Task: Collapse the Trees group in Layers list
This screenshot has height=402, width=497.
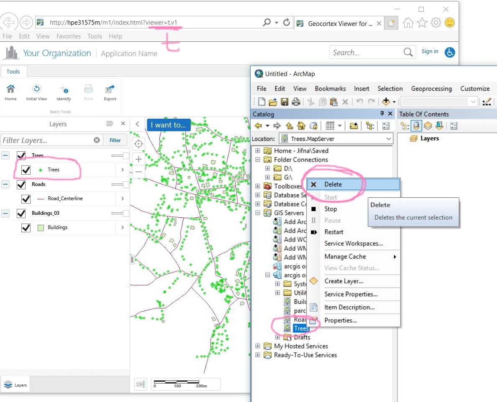Action: point(5,155)
